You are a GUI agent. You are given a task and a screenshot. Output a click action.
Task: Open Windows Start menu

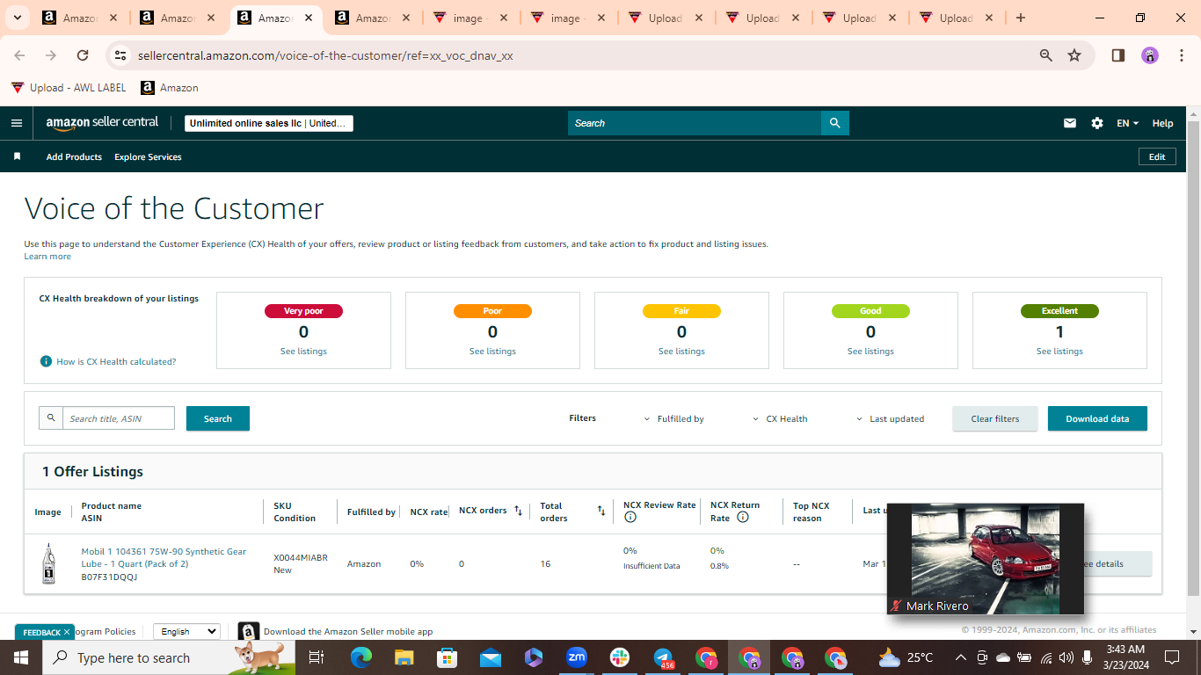[20, 657]
